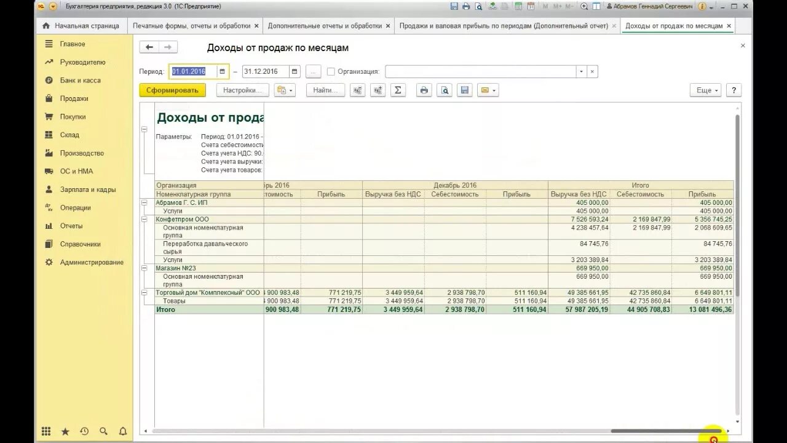Open the Еще menu

(x=707, y=90)
